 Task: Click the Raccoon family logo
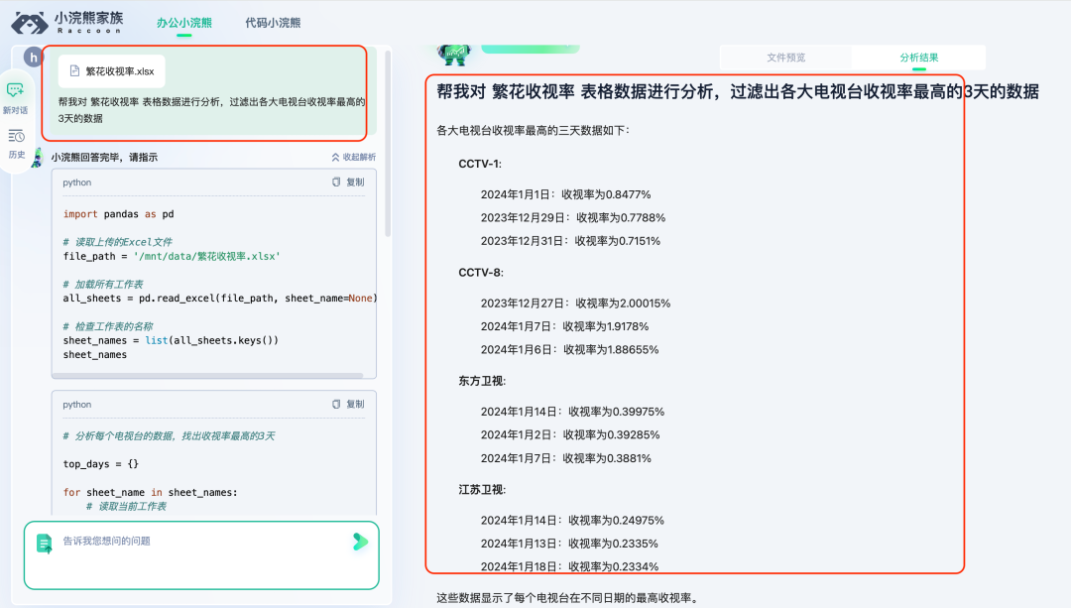(67, 22)
